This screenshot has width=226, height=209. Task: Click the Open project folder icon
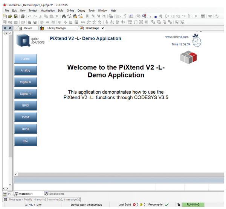click(10, 17)
